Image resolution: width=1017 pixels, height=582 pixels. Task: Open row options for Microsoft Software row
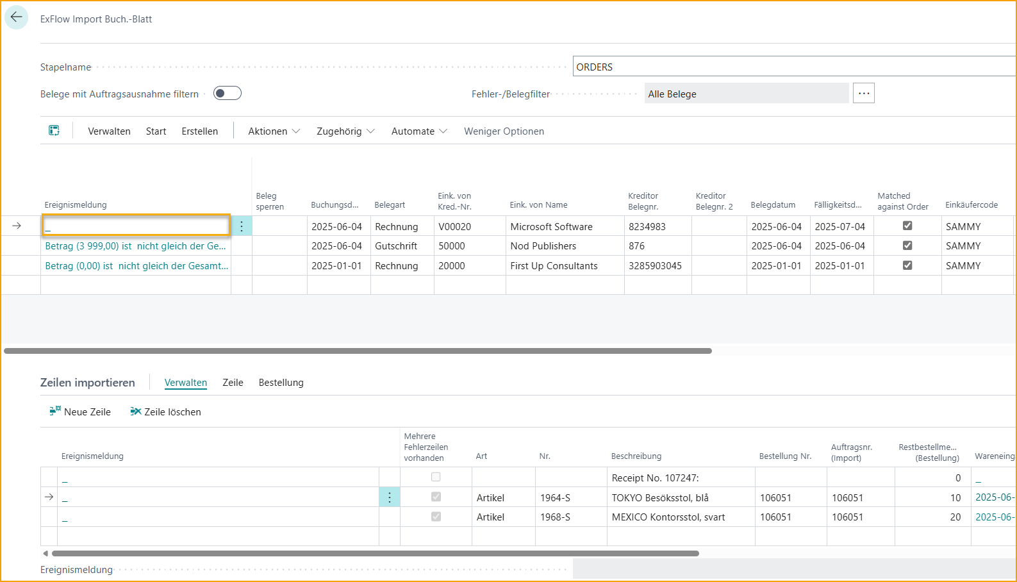[242, 226]
